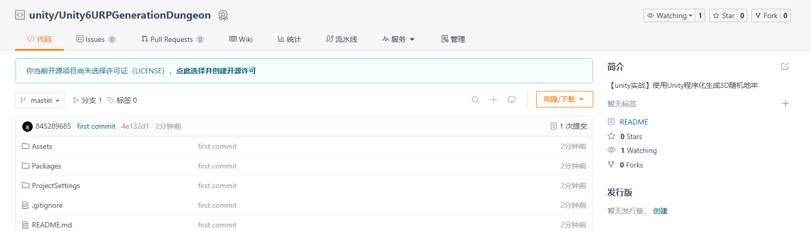Click the README document icon in sidebar
Screen dimensions: 811x231
pos(611,122)
